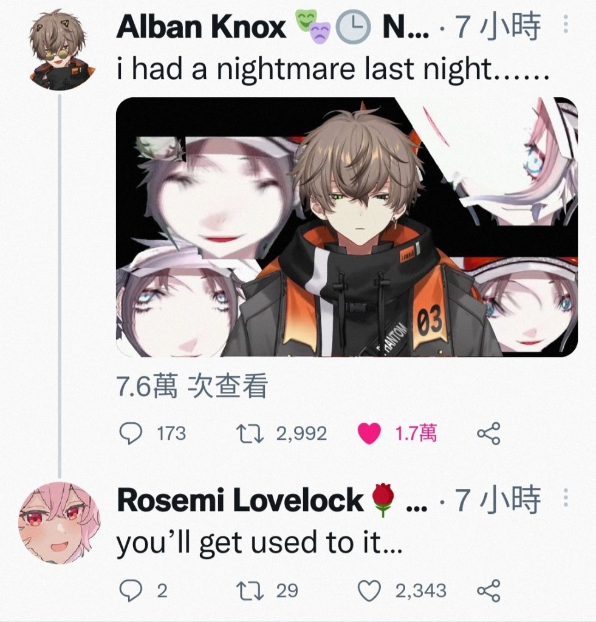This screenshot has height=622, width=596.
Task: Open Alban's tweet 7 小時 timestamp
Action: [x=498, y=26]
